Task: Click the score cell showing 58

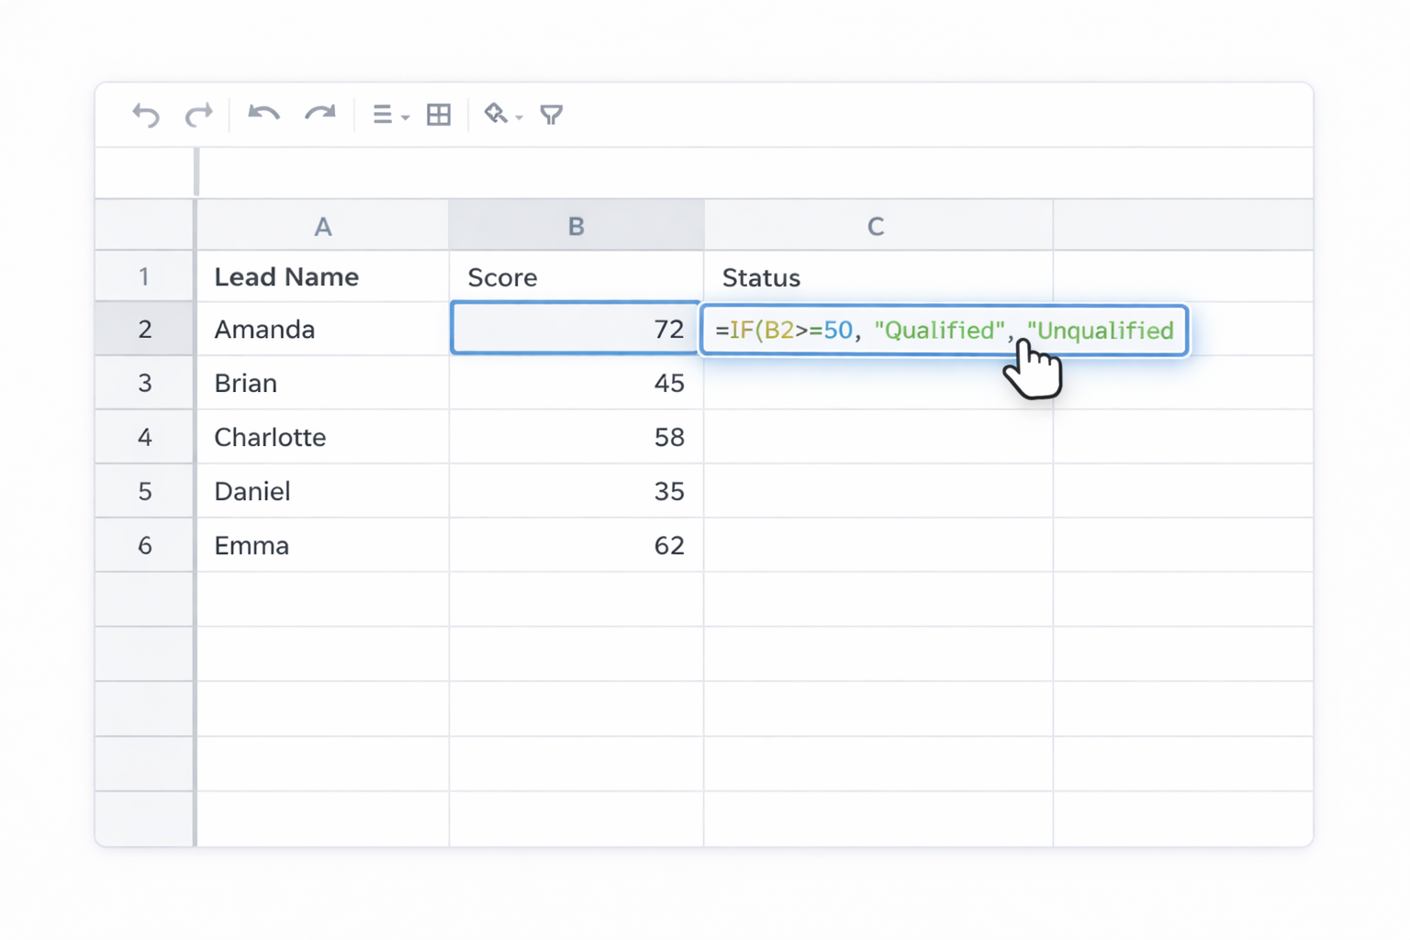Action: (576, 437)
